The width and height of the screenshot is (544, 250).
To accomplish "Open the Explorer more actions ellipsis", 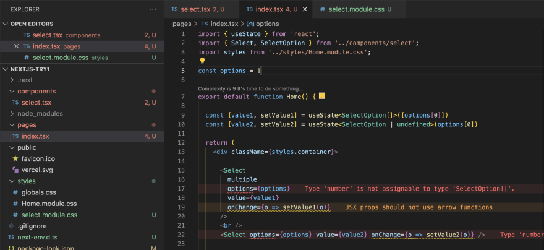I will pos(153,9).
